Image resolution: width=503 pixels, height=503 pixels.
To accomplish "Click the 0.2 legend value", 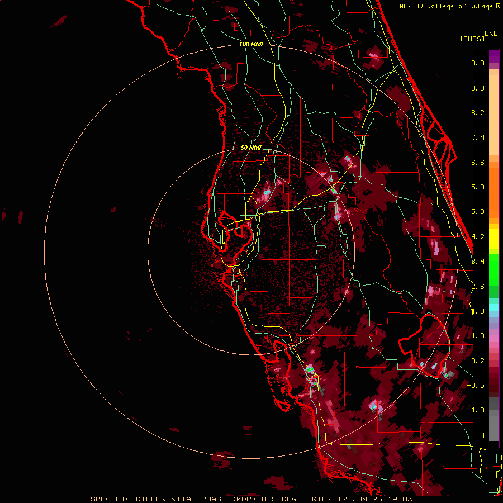I will click(478, 361).
